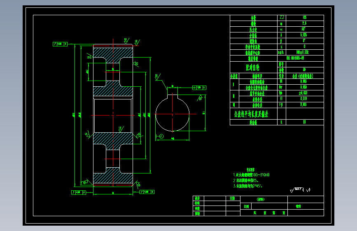
Task: Click the GB10095-88 accuracy grade text
Action: click(x=295, y=58)
